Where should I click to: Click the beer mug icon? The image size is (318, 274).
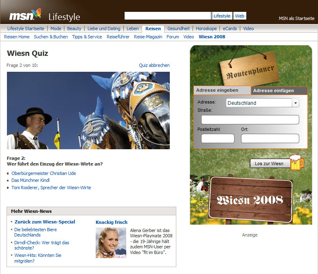pos(297,162)
